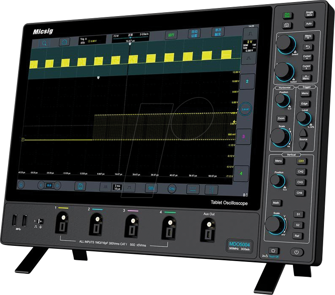Tap the trigger marker on the overview waveform

[130, 44]
